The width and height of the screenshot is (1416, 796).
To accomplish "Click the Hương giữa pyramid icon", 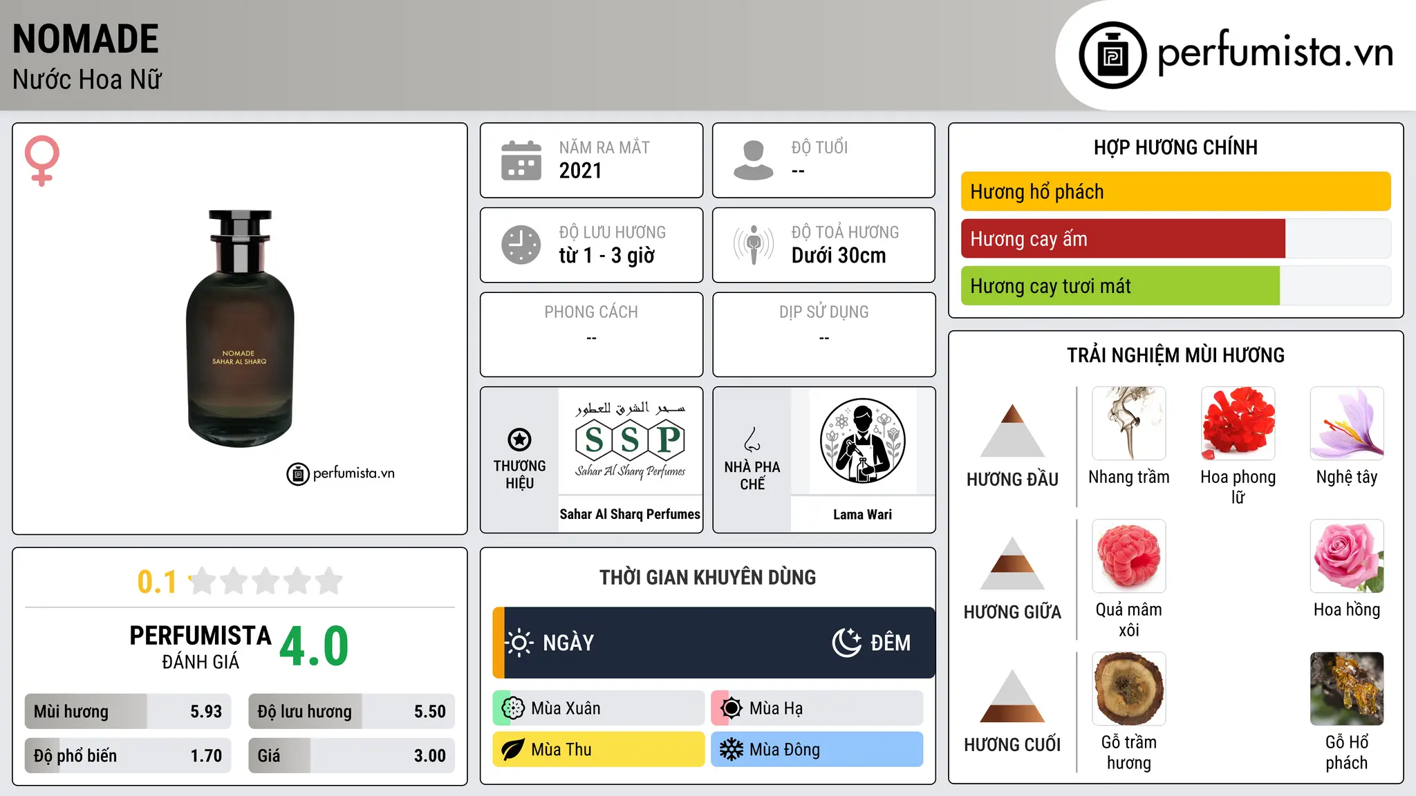I will pyautogui.click(x=1013, y=563).
